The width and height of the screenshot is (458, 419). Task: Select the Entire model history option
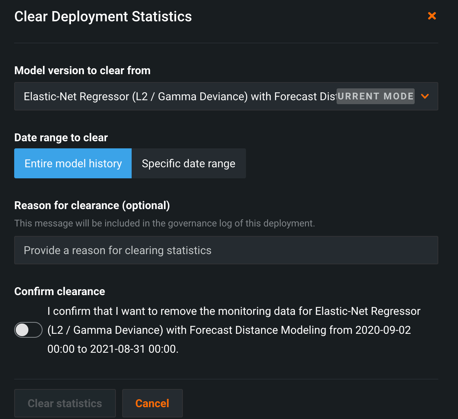73,163
